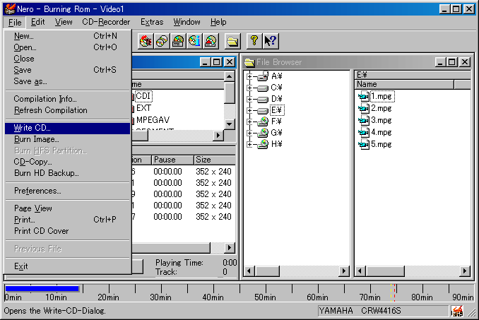Click scroll-up arrow in compilation folder list
Viewport: 479px width, 320px height.
(x=230, y=76)
